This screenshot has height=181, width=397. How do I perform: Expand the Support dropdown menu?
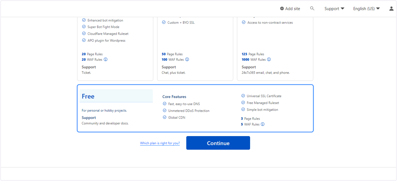(x=334, y=9)
